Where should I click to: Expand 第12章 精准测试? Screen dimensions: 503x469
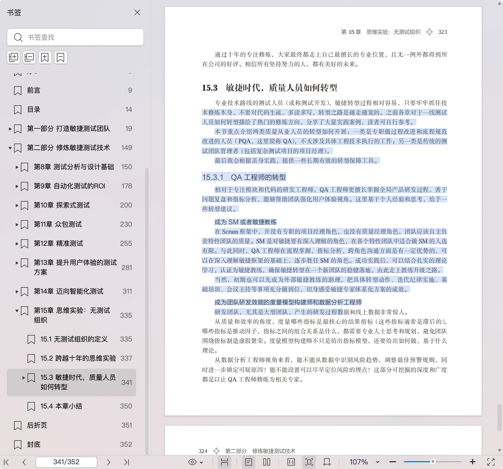pos(17,244)
